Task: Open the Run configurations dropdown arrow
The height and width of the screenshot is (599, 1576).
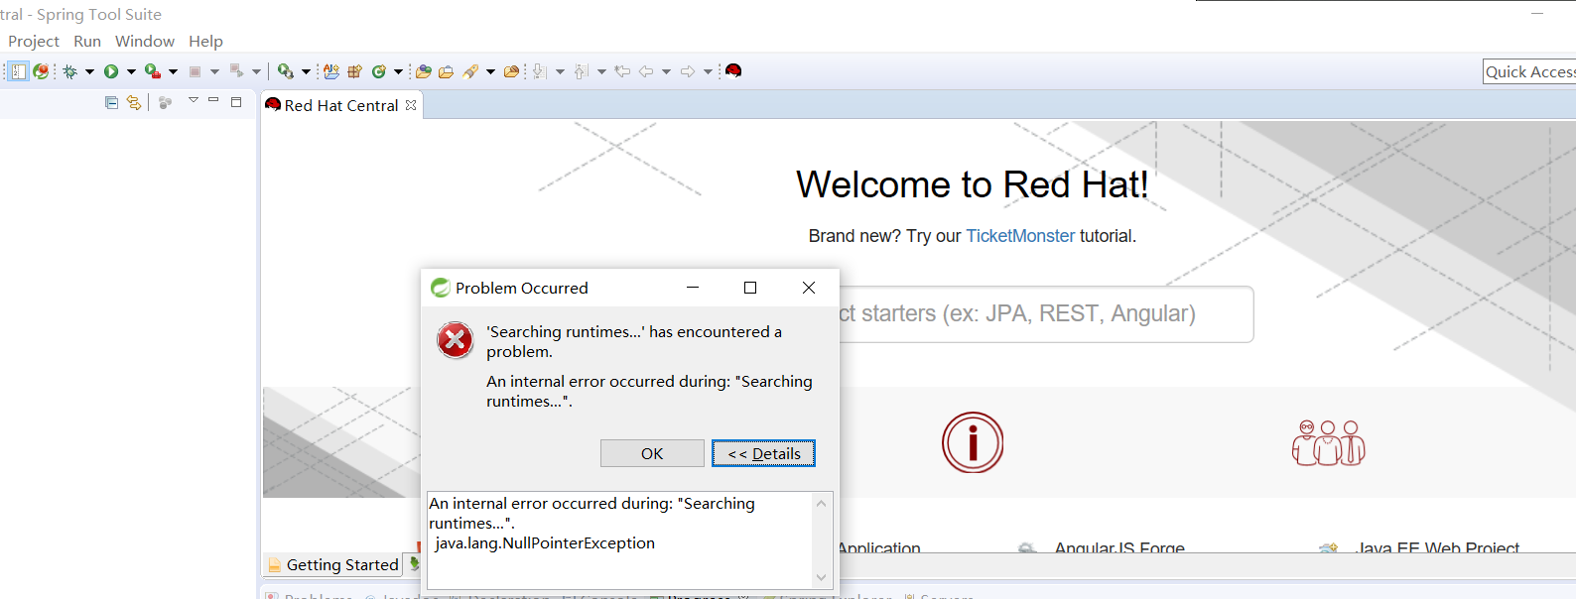Action: pyautogui.click(x=131, y=71)
